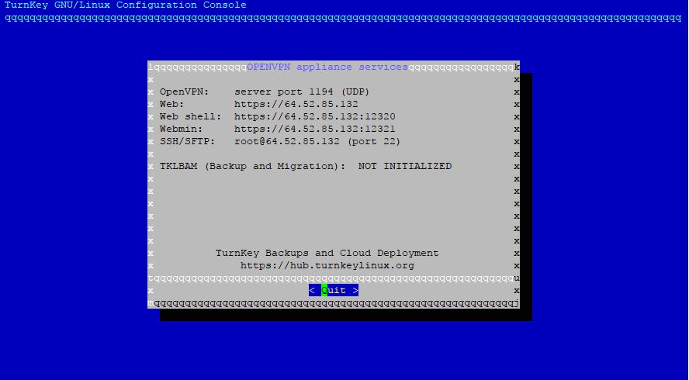
Task: Click TurnKey Backups and Cloud Deployment text
Action: click(x=327, y=253)
